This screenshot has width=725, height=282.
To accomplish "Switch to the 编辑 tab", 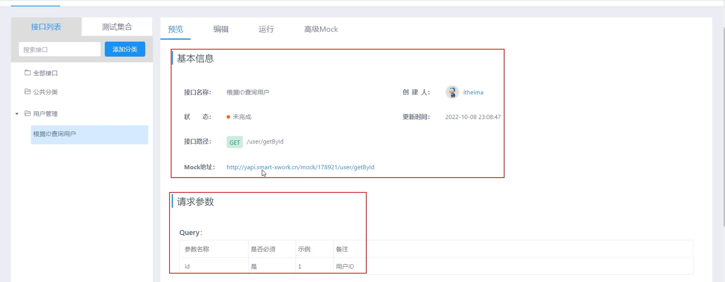I will point(221,29).
